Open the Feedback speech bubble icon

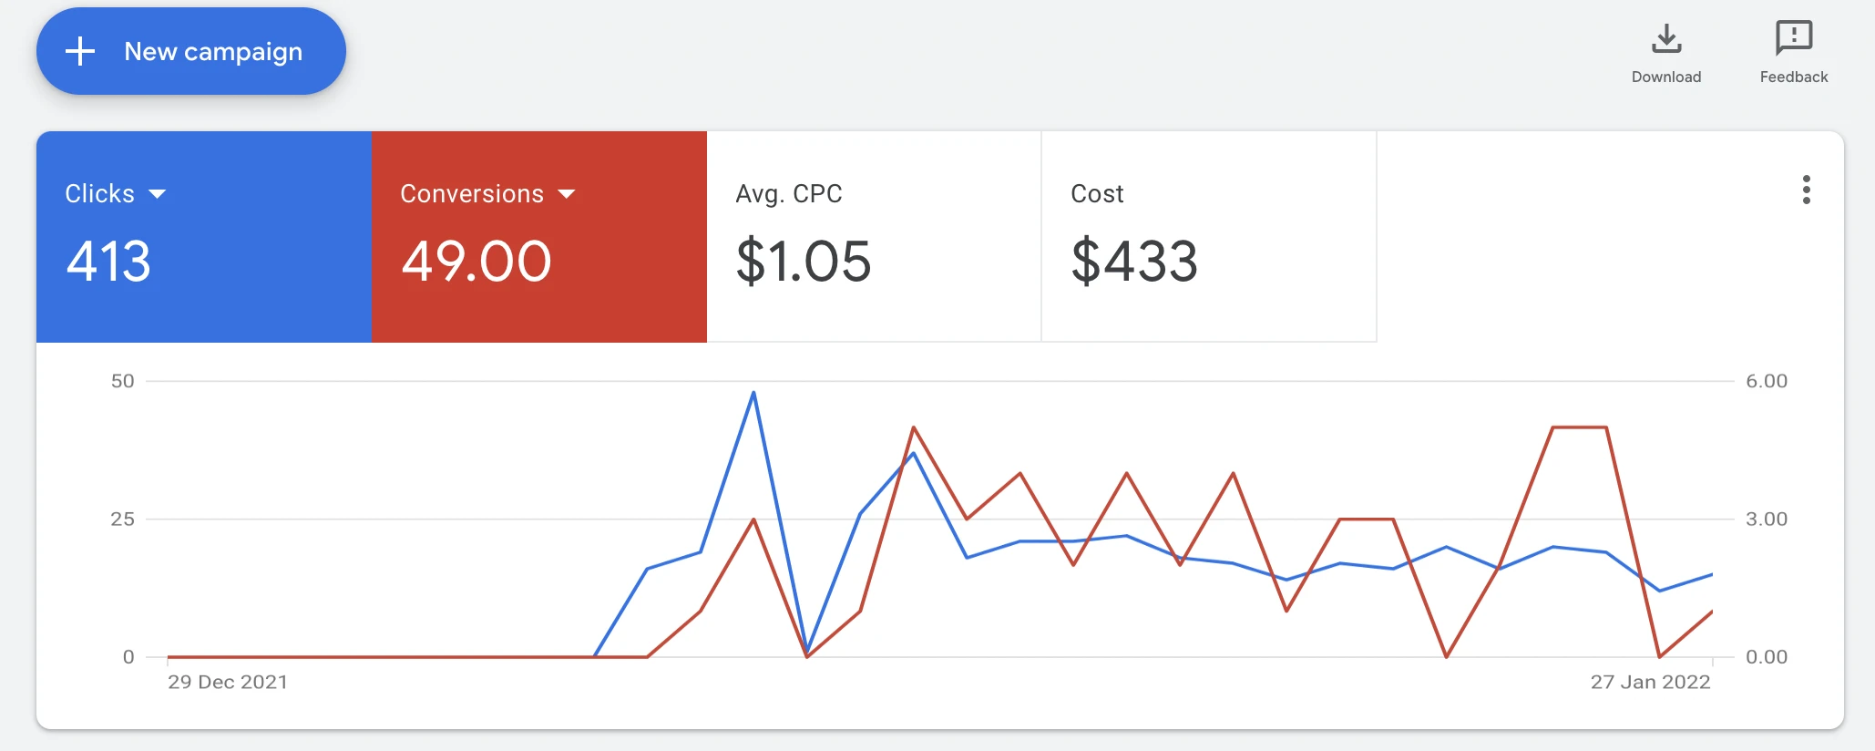[1794, 38]
